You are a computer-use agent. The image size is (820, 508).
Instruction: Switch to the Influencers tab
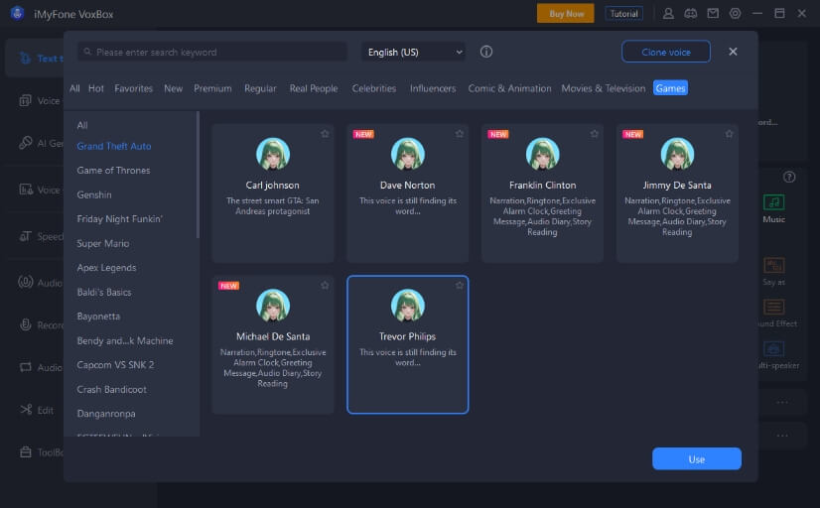tap(433, 88)
